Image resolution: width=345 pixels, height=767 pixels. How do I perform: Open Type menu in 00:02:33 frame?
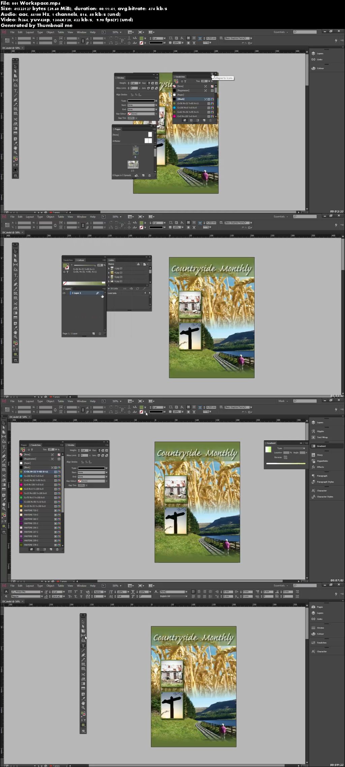tap(40, 32)
